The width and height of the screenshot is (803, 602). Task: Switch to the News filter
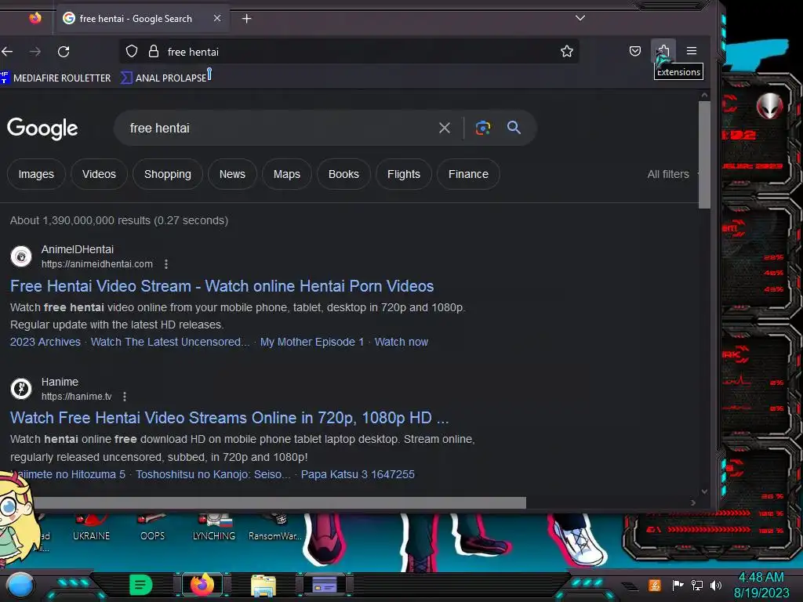point(232,174)
